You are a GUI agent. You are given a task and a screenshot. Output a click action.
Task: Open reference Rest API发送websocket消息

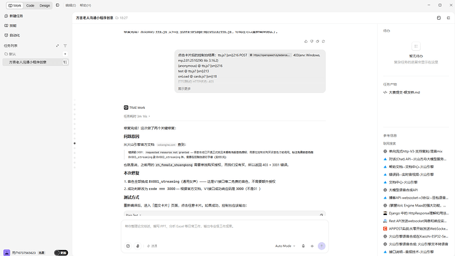pos(415,221)
